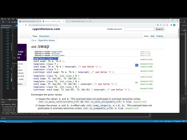Click the browser forward arrow
Viewport: 187px width, 140px height.
(x=23, y=25)
